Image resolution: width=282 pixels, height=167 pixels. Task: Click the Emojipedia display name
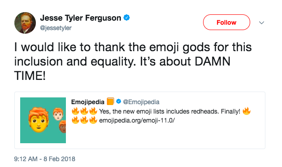pyautogui.click(x=88, y=102)
